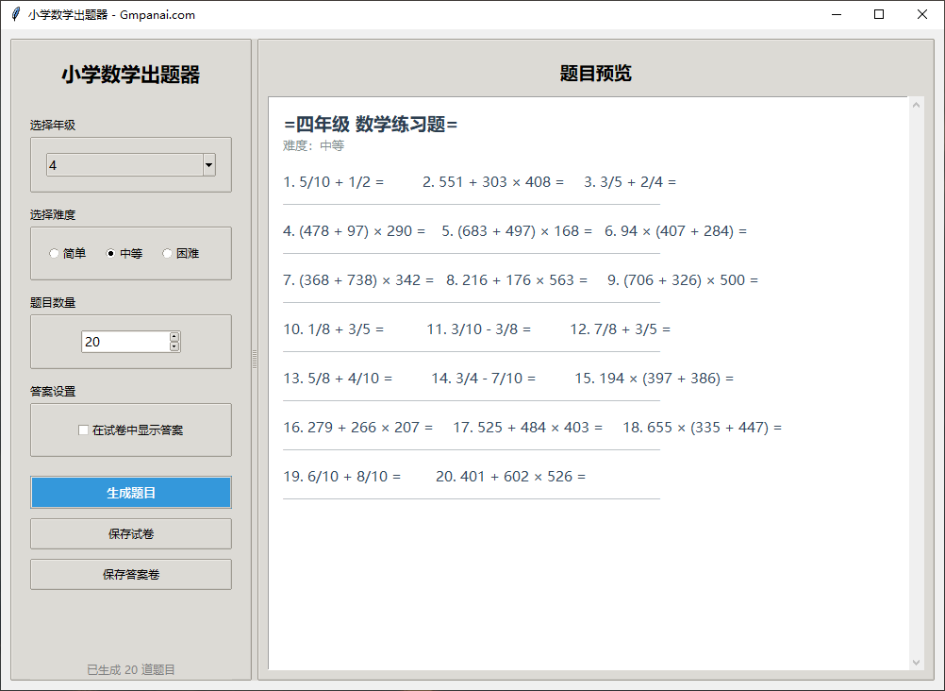Viewport: 945px width, 691px height.
Task: Click the 保存答案卷 button
Action: coord(130,574)
